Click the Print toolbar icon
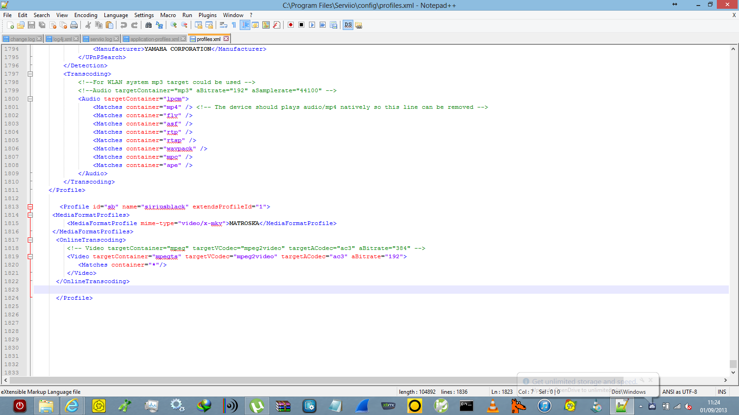Image resolution: width=739 pixels, height=415 pixels. tap(73, 25)
